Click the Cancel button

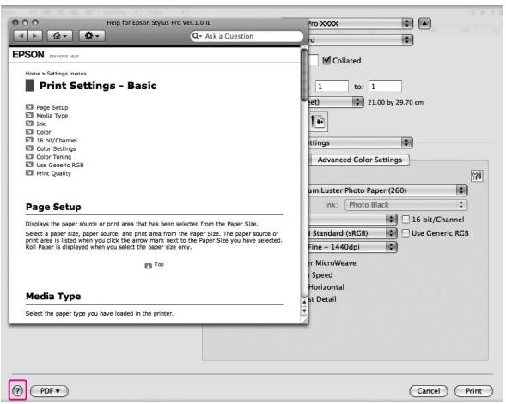(x=428, y=391)
